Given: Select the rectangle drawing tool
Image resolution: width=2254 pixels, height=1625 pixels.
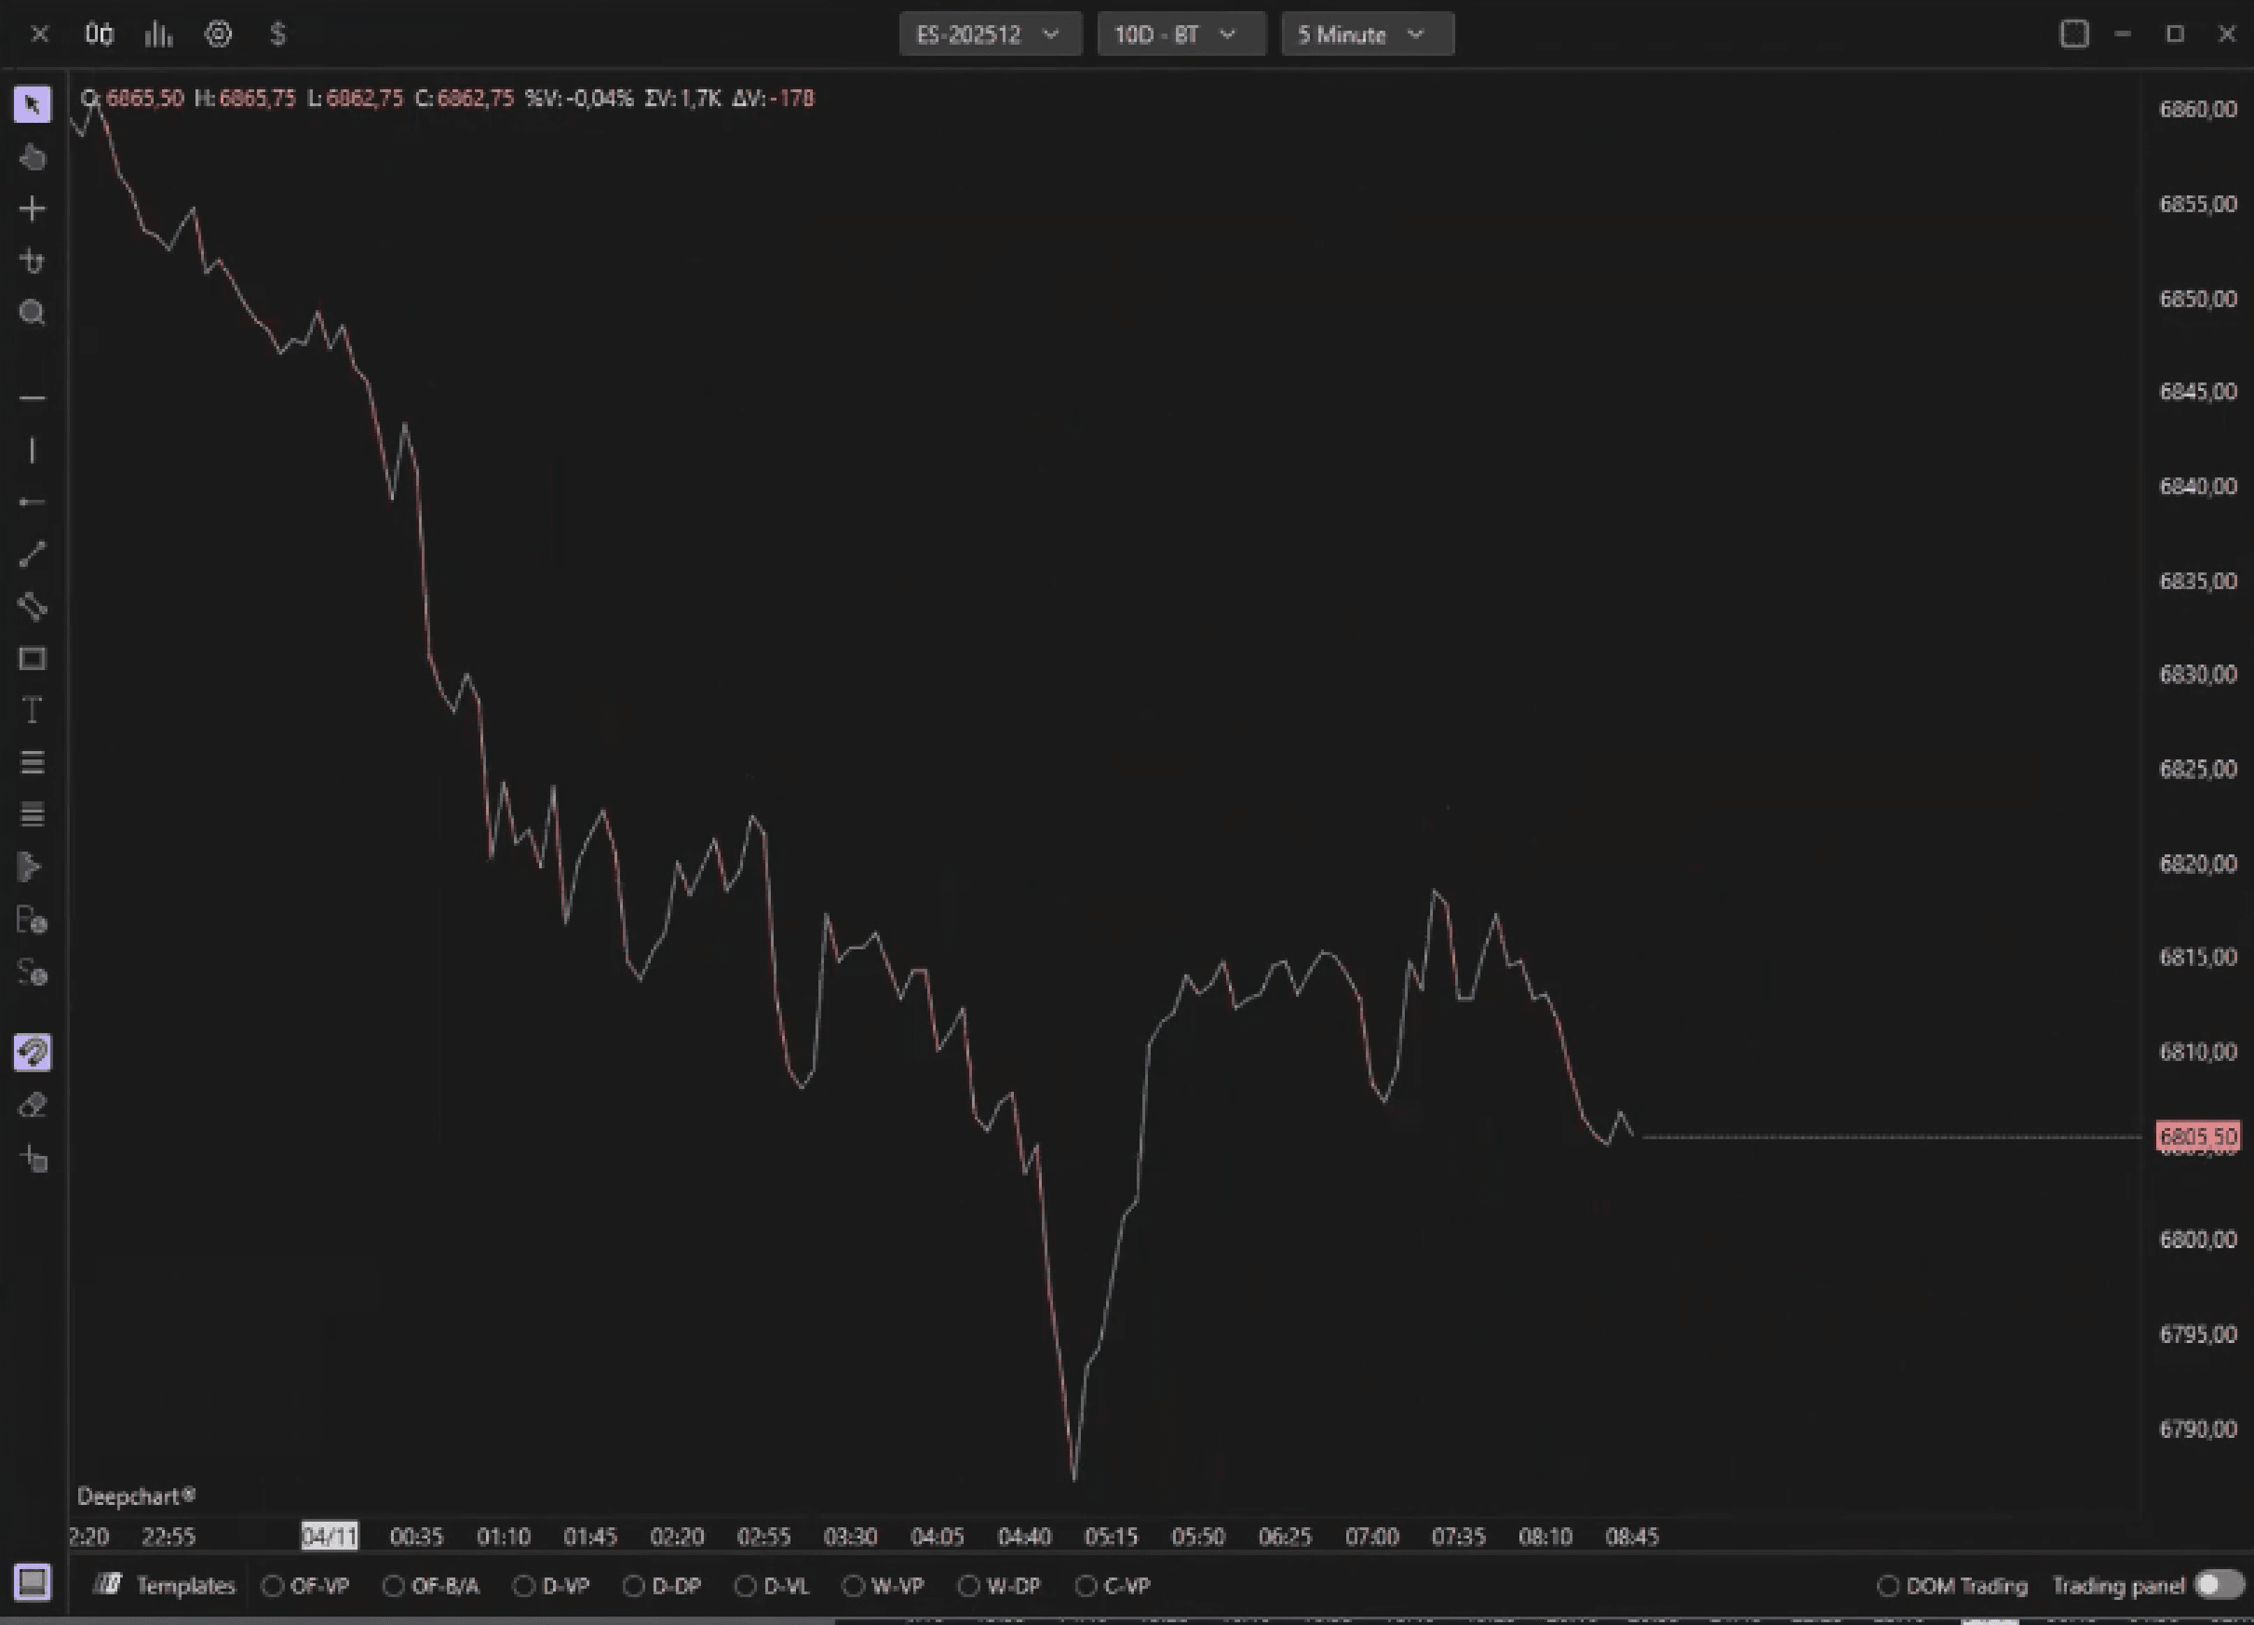Looking at the screenshot, I should [x=32, y=658].
